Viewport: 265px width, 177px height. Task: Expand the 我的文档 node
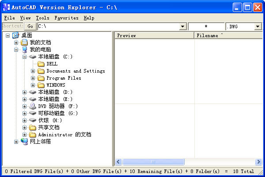click(16, 42)
